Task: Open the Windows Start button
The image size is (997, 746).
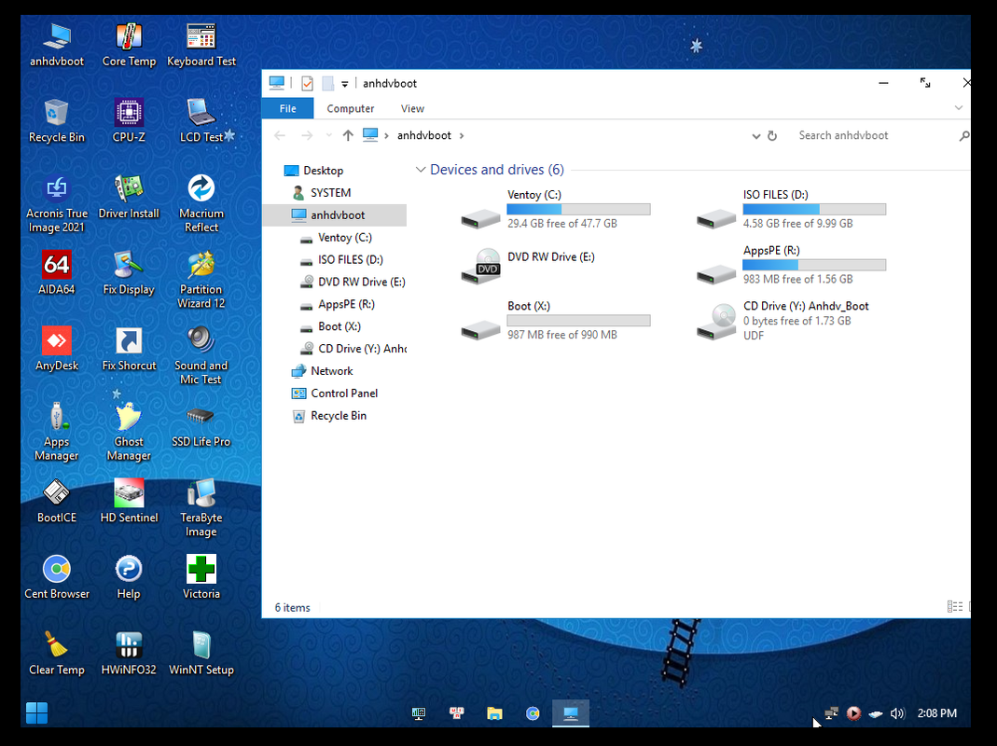Action: 36,713
